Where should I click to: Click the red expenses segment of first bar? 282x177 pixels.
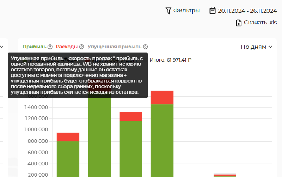[68, 137]
